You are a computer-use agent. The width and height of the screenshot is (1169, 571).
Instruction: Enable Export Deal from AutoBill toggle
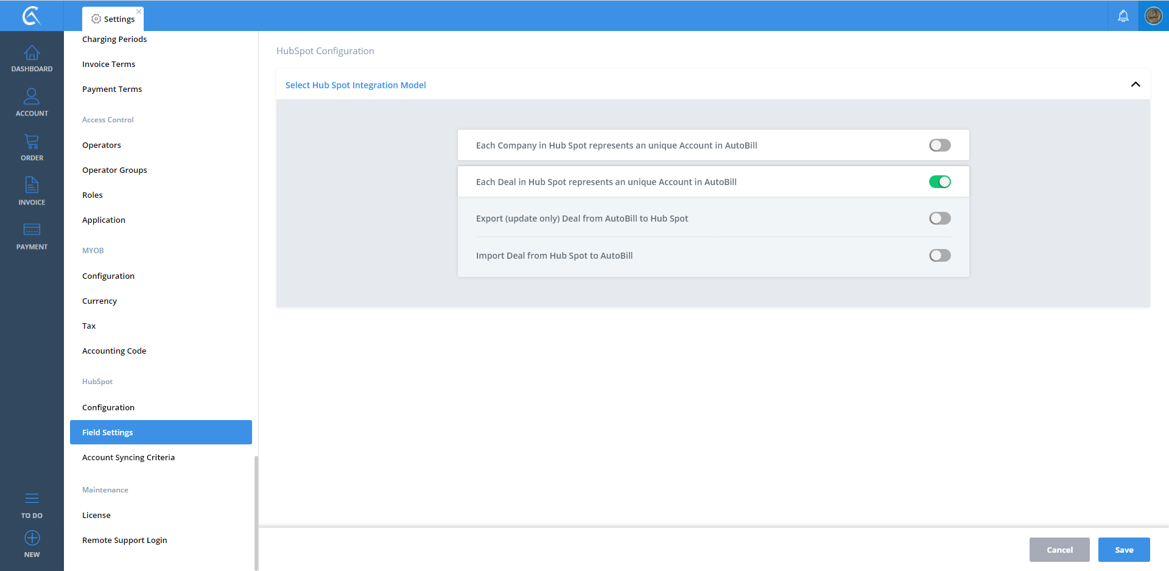point(939,219)
